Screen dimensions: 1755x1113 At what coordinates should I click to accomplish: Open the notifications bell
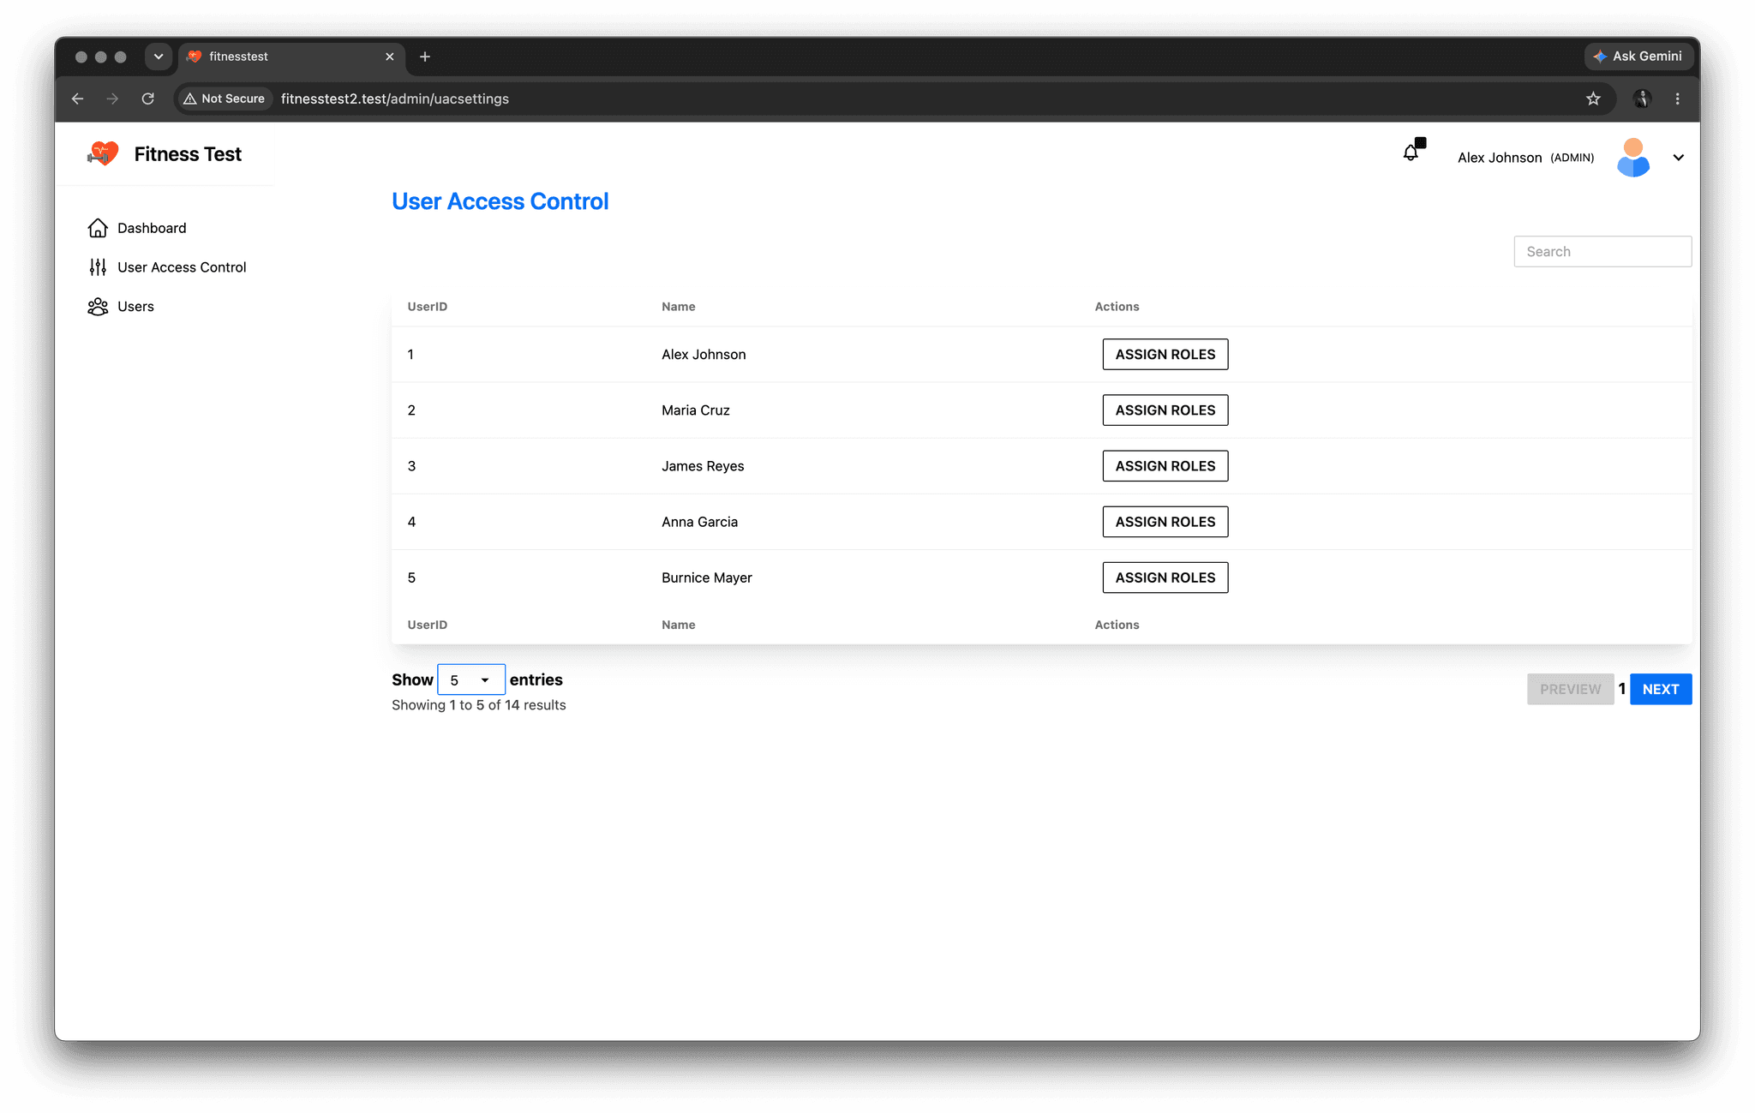(1411, 153)
